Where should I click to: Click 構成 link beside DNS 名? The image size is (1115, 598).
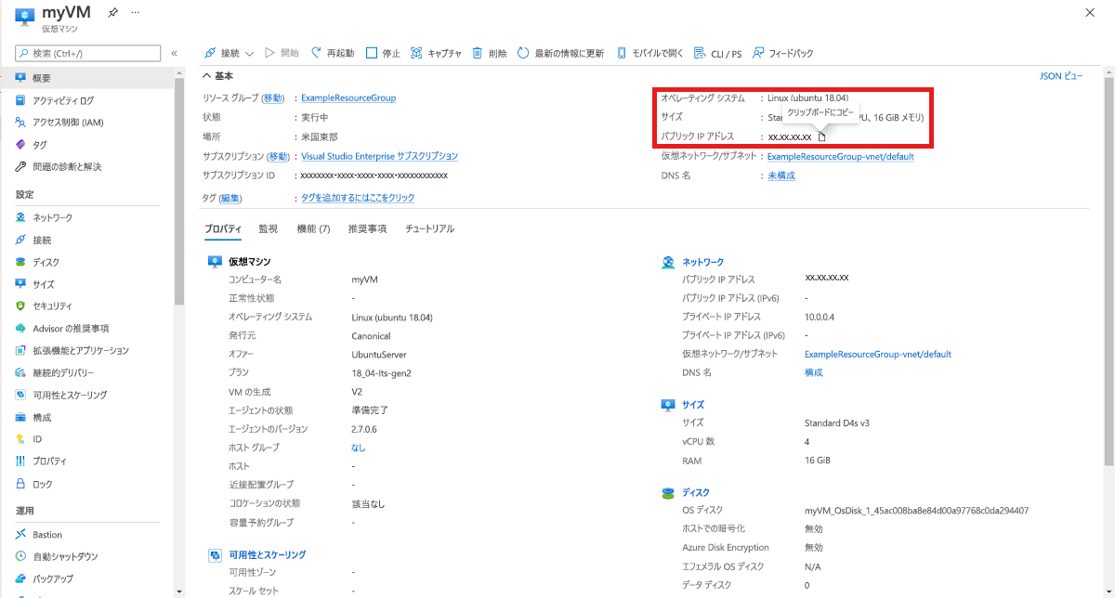tap(813, 372)
